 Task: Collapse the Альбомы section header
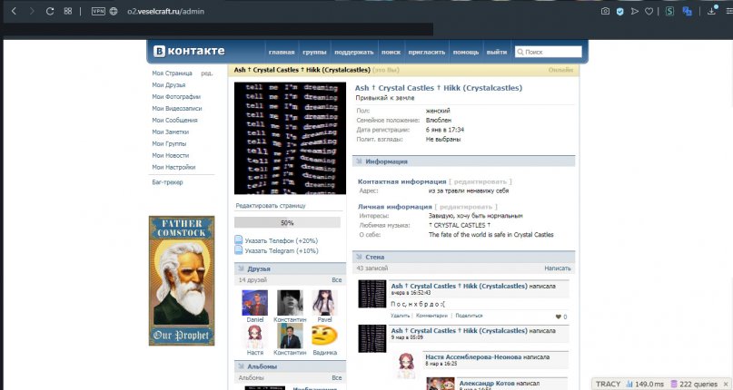click(x=290, y=366)
